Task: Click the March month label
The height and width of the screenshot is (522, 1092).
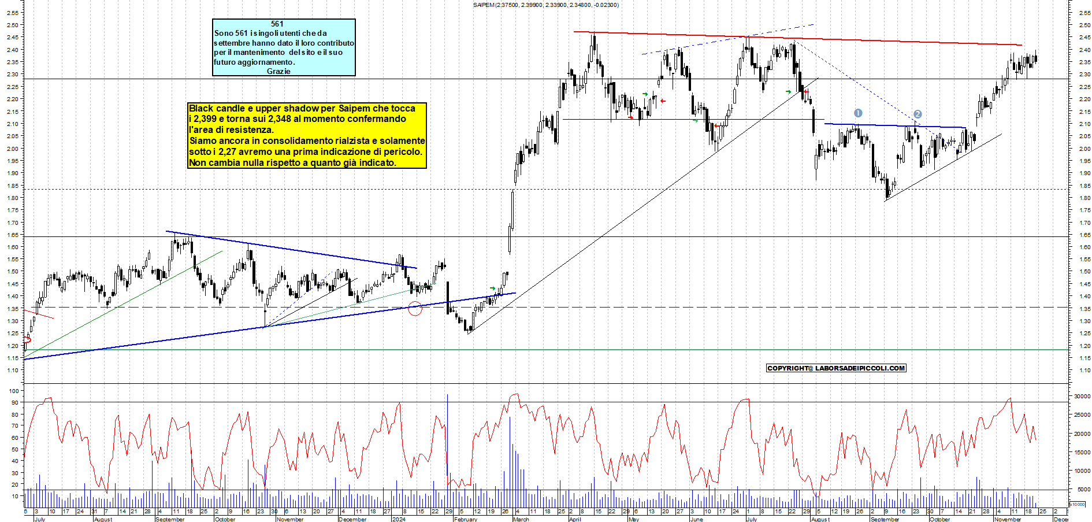Action: [x=521, y=519]
